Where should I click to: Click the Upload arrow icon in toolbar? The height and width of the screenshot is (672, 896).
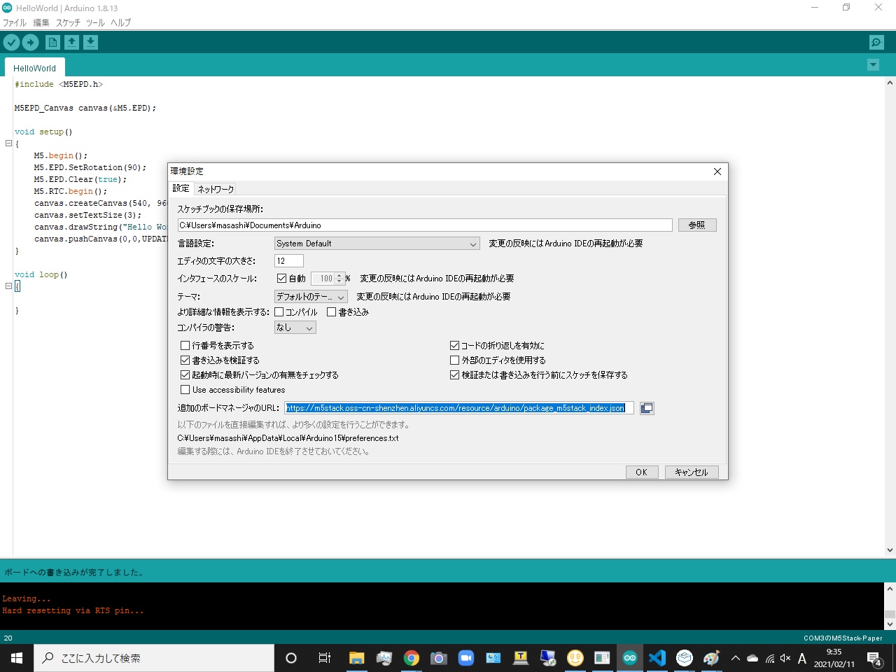[x=30, y=43]
